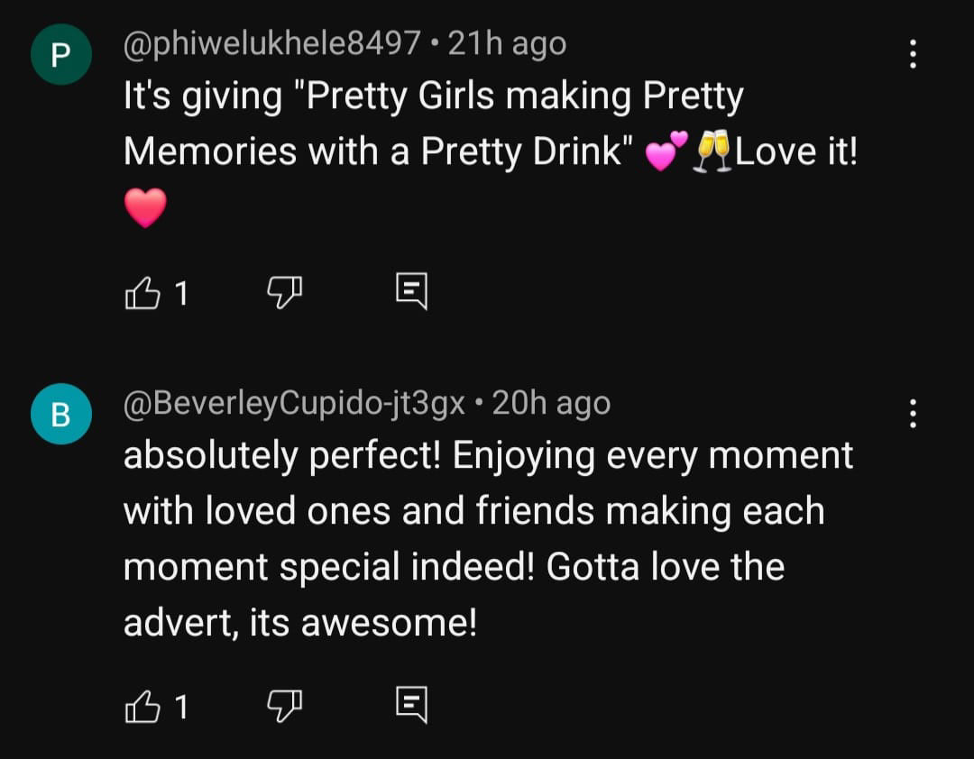Click the champagne glasses emoji
This screenshot has height=759, width=974.
coord(712,151)
